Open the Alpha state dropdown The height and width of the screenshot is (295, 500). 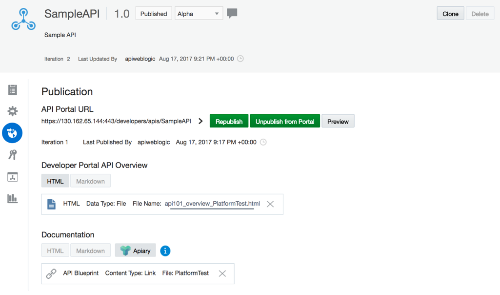coord(199,14)
